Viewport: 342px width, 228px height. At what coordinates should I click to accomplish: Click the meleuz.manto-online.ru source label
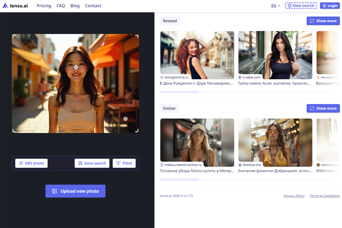(181, 165)
